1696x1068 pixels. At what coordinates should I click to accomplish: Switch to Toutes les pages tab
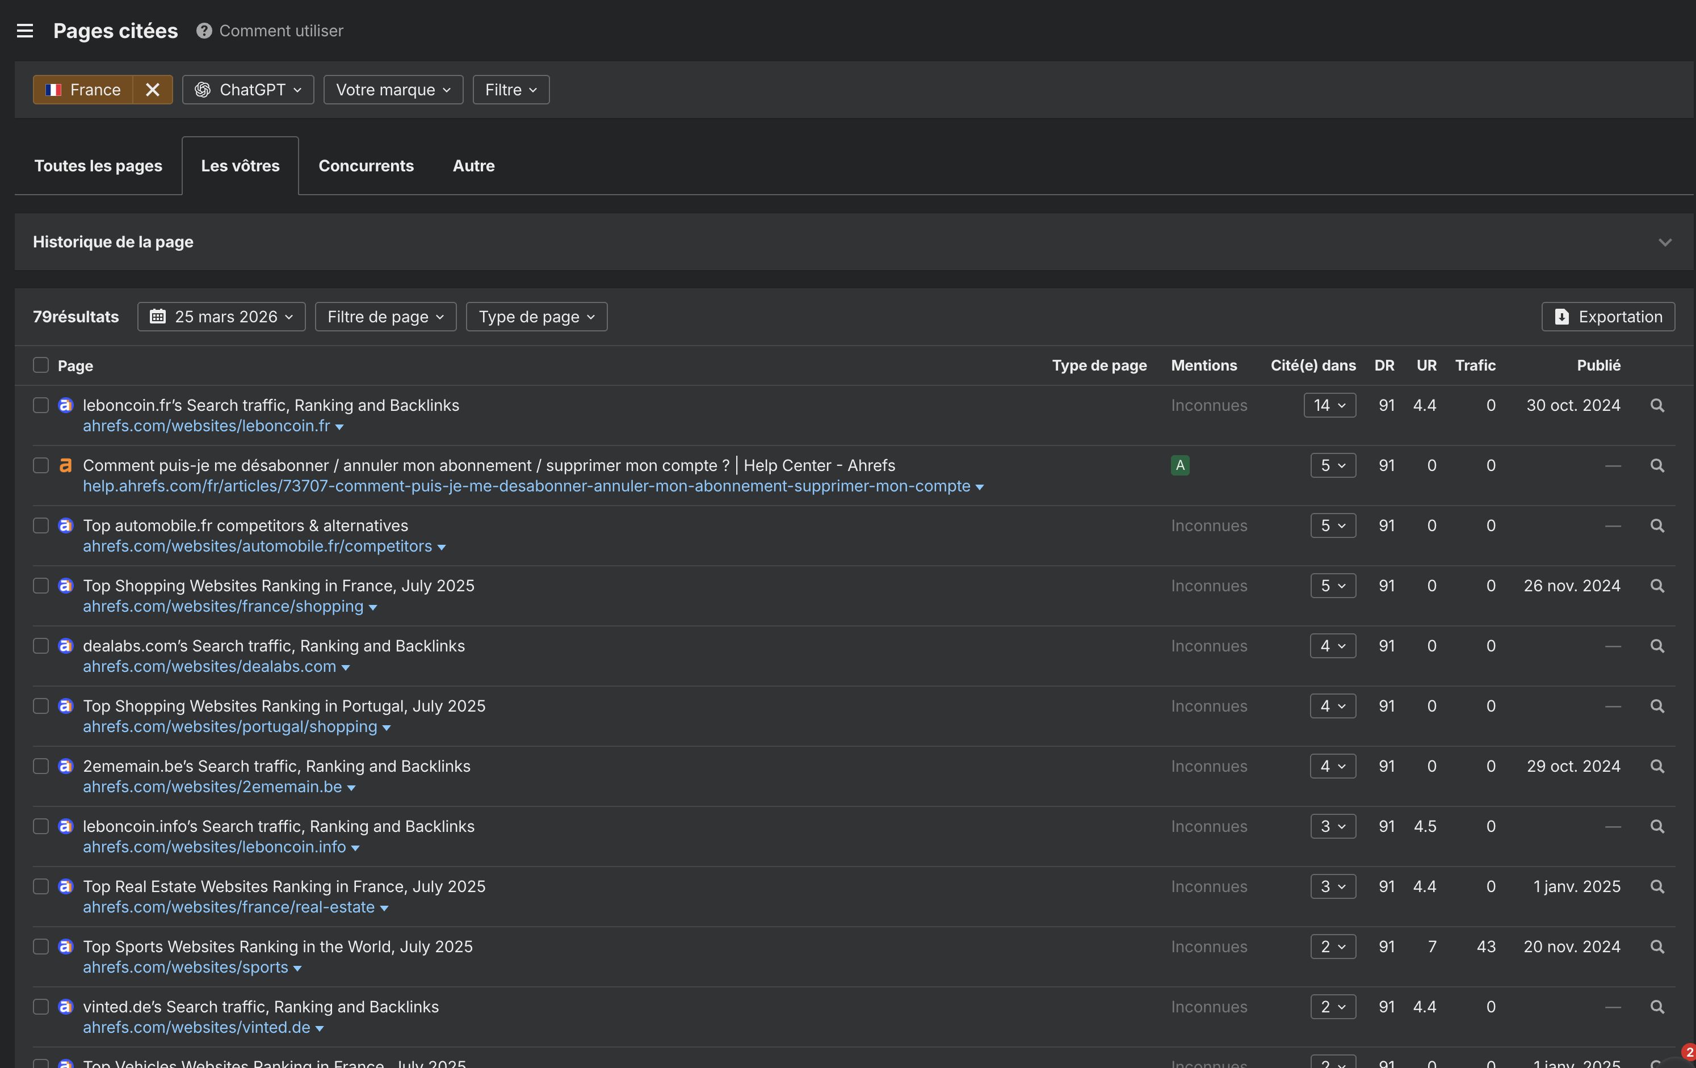click(98, 166)
